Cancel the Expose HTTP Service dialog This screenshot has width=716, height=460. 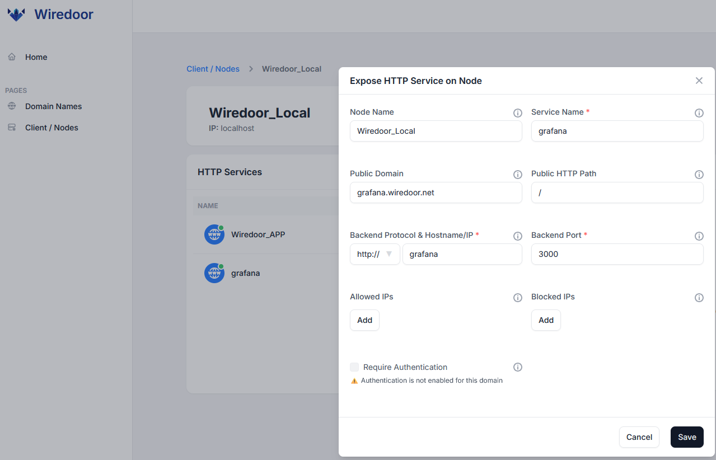[x=639, y=437]
